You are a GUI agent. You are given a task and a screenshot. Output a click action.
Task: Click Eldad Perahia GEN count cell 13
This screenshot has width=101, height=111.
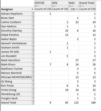[x=60, y=35]
